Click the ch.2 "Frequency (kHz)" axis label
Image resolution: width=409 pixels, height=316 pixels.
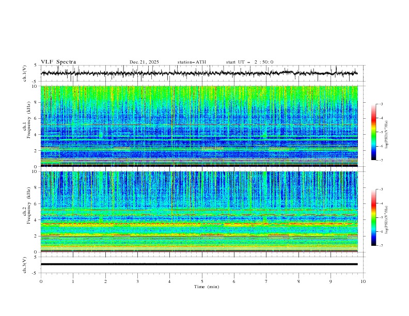[29, 205]
